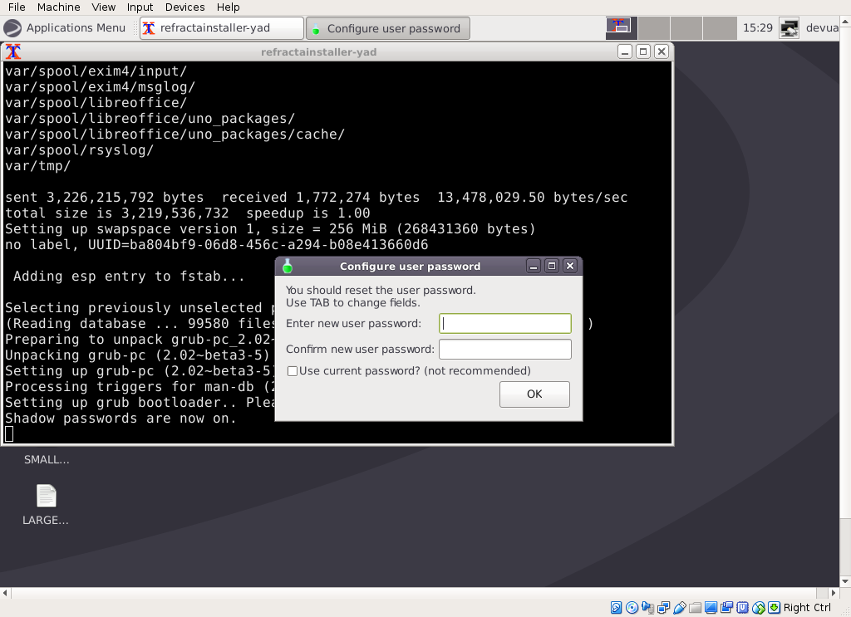Viewport: 851px width, 617px height.
Task: Open the Applications Menu
Action: 65,27
